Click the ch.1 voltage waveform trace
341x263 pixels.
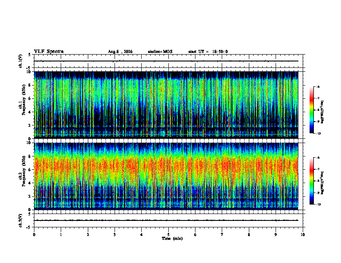[166, 61]
